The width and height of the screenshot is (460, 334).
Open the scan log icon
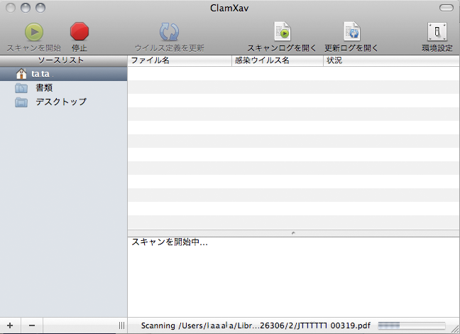pos(283,31)
